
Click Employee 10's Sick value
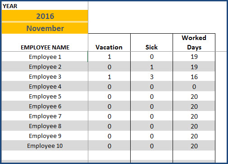pyautogui.click(x=152, y=146)
